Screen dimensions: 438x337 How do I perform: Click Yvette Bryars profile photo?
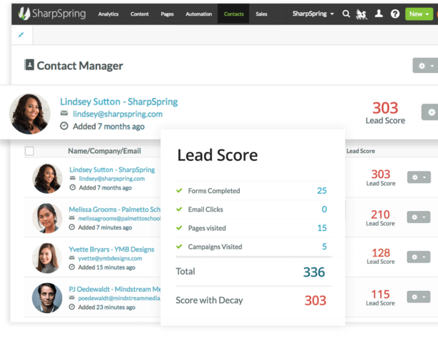[47, 258]
